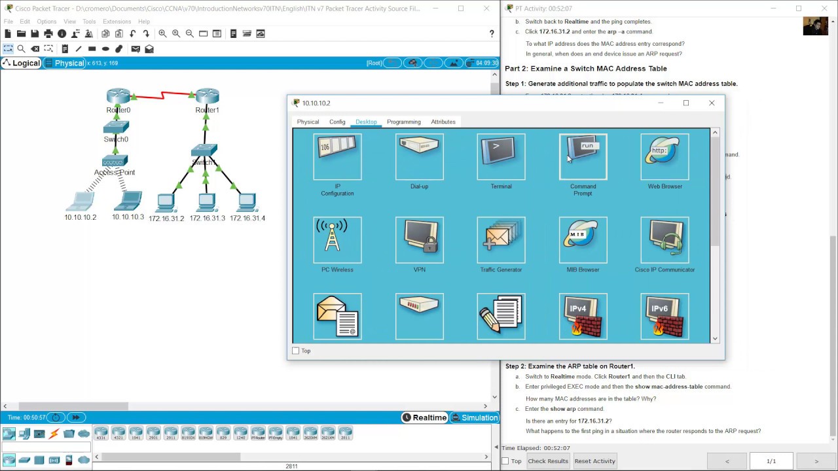
Task: Click the workspace horizontal scrollbar
Action: [x=73, y=406]
